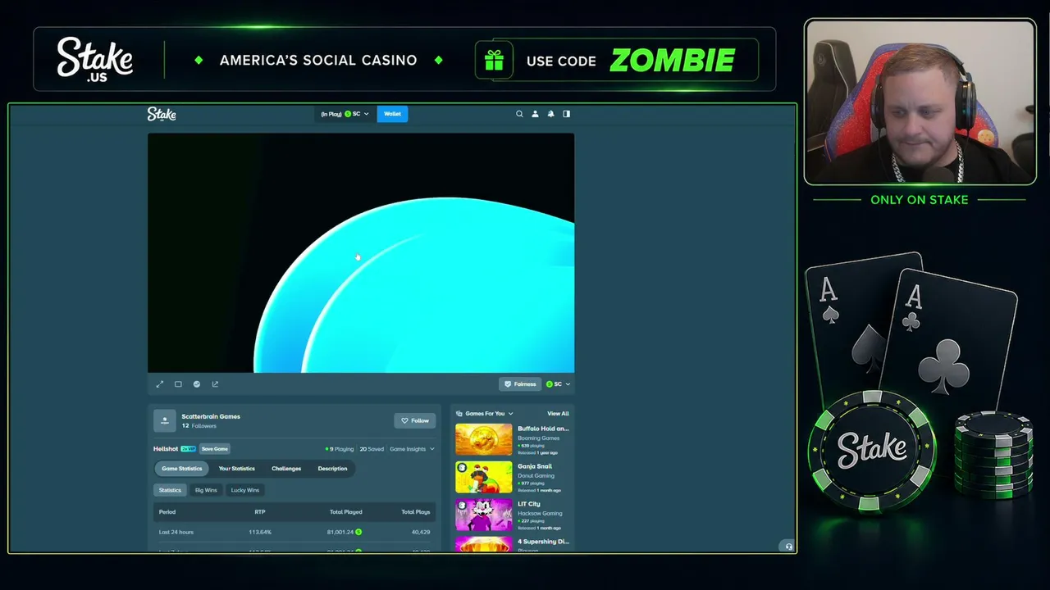Click the total plays value '40,429'
Viewport: 1050px width, 590px height.
[x=420, y=533]
